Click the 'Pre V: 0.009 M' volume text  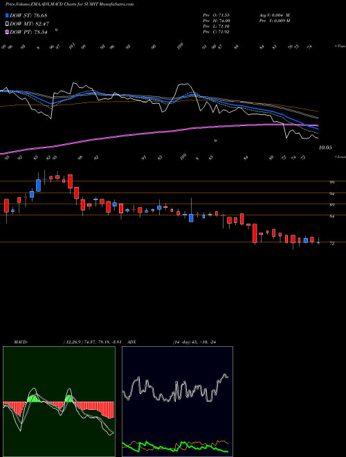coord(274,21)
